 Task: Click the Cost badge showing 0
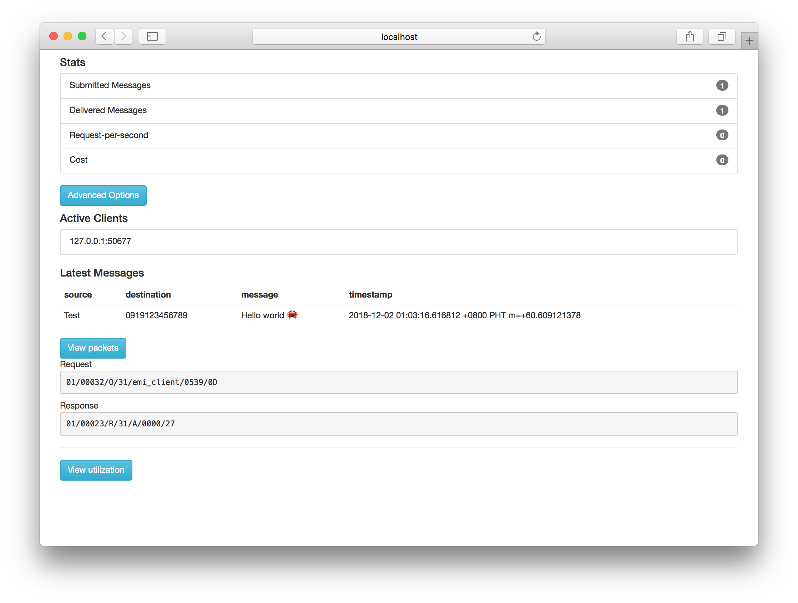[x=722, y=160]
